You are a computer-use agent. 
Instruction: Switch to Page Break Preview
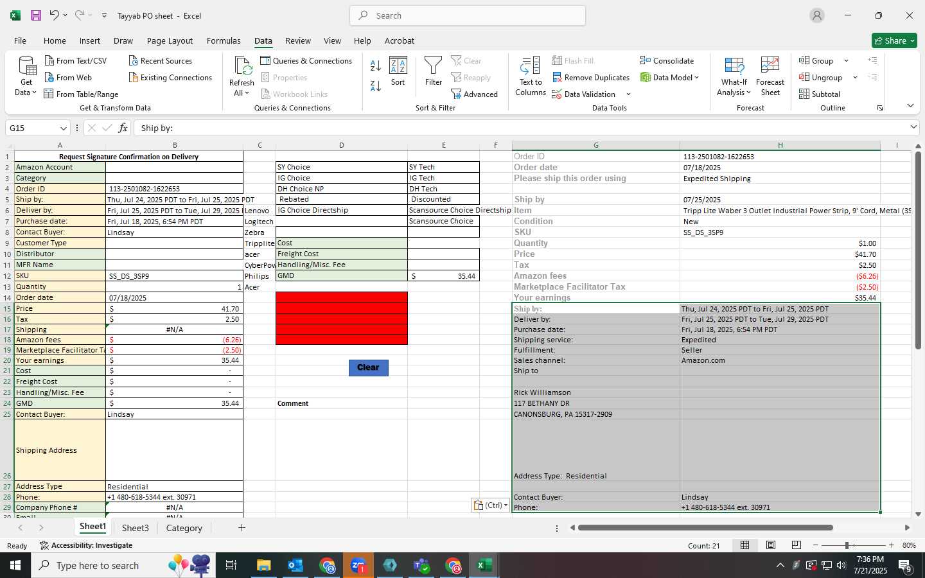pos(796,545)
